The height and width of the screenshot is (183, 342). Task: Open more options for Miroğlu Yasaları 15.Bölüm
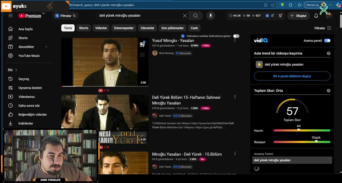click(235, 154)
